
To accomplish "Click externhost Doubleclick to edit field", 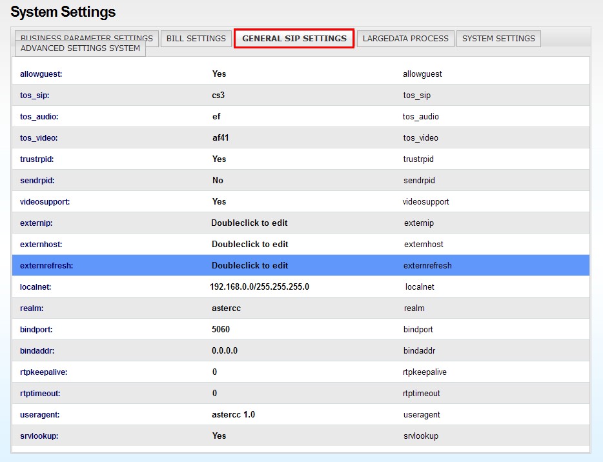I will click(x=250, y=244).
